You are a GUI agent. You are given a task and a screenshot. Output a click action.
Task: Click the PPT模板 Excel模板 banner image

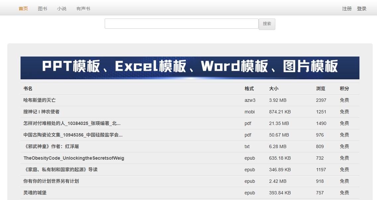pyautogui.click(x=190, y=68)
